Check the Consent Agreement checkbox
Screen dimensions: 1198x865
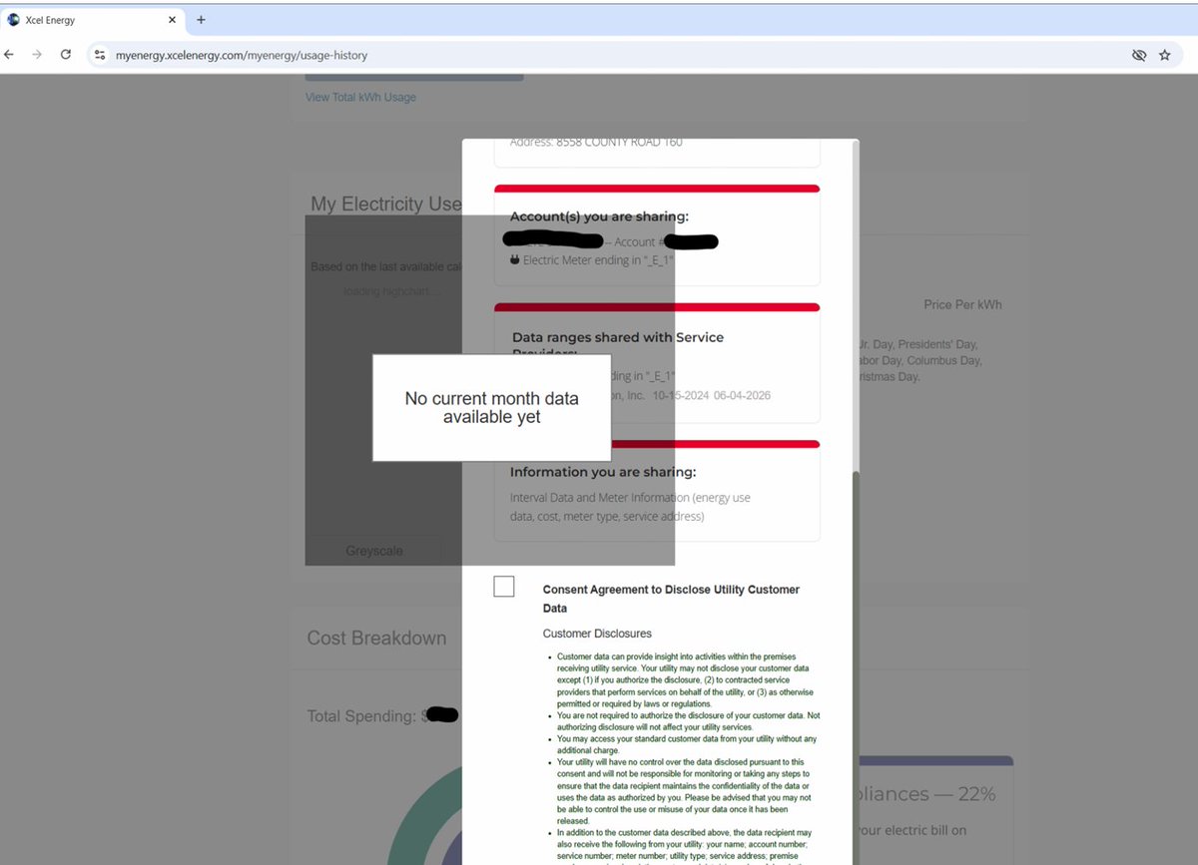504,587
